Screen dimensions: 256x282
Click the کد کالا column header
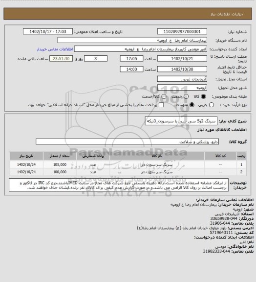pyautogui.click(x=220, y=156)
